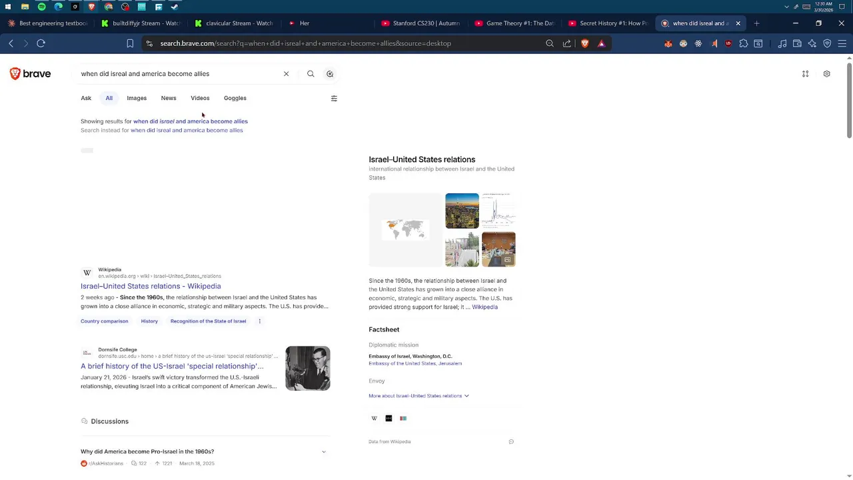Open the Dornsife result portrait thumbnail
Screen dimensions: 853x480
(308, 368)
